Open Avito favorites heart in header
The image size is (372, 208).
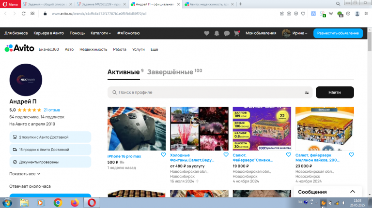click(x=207, y=33)
